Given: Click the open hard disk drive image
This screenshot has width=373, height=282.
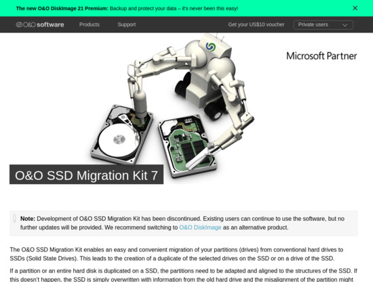Looking at the screenshot, I should click(121, 135).
